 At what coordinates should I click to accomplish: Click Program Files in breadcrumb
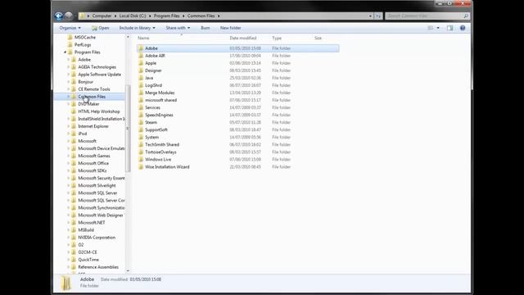[x=167, y=16]
